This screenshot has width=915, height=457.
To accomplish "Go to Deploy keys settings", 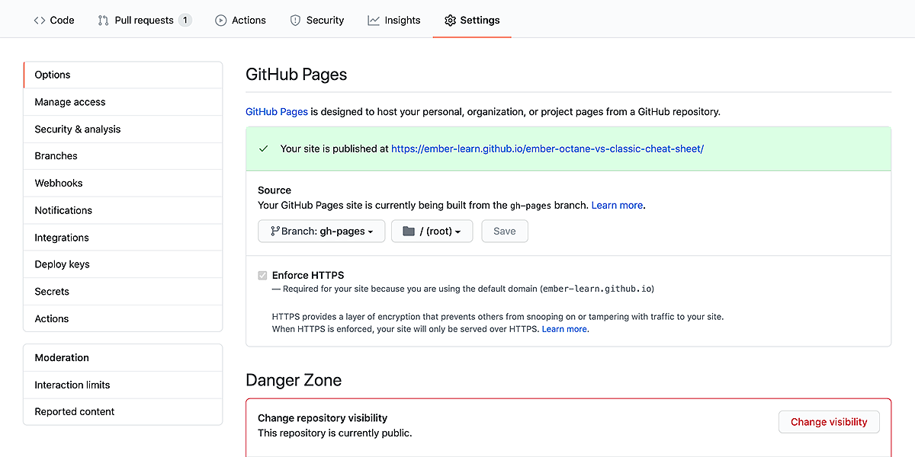I will [x=123, y=264].
